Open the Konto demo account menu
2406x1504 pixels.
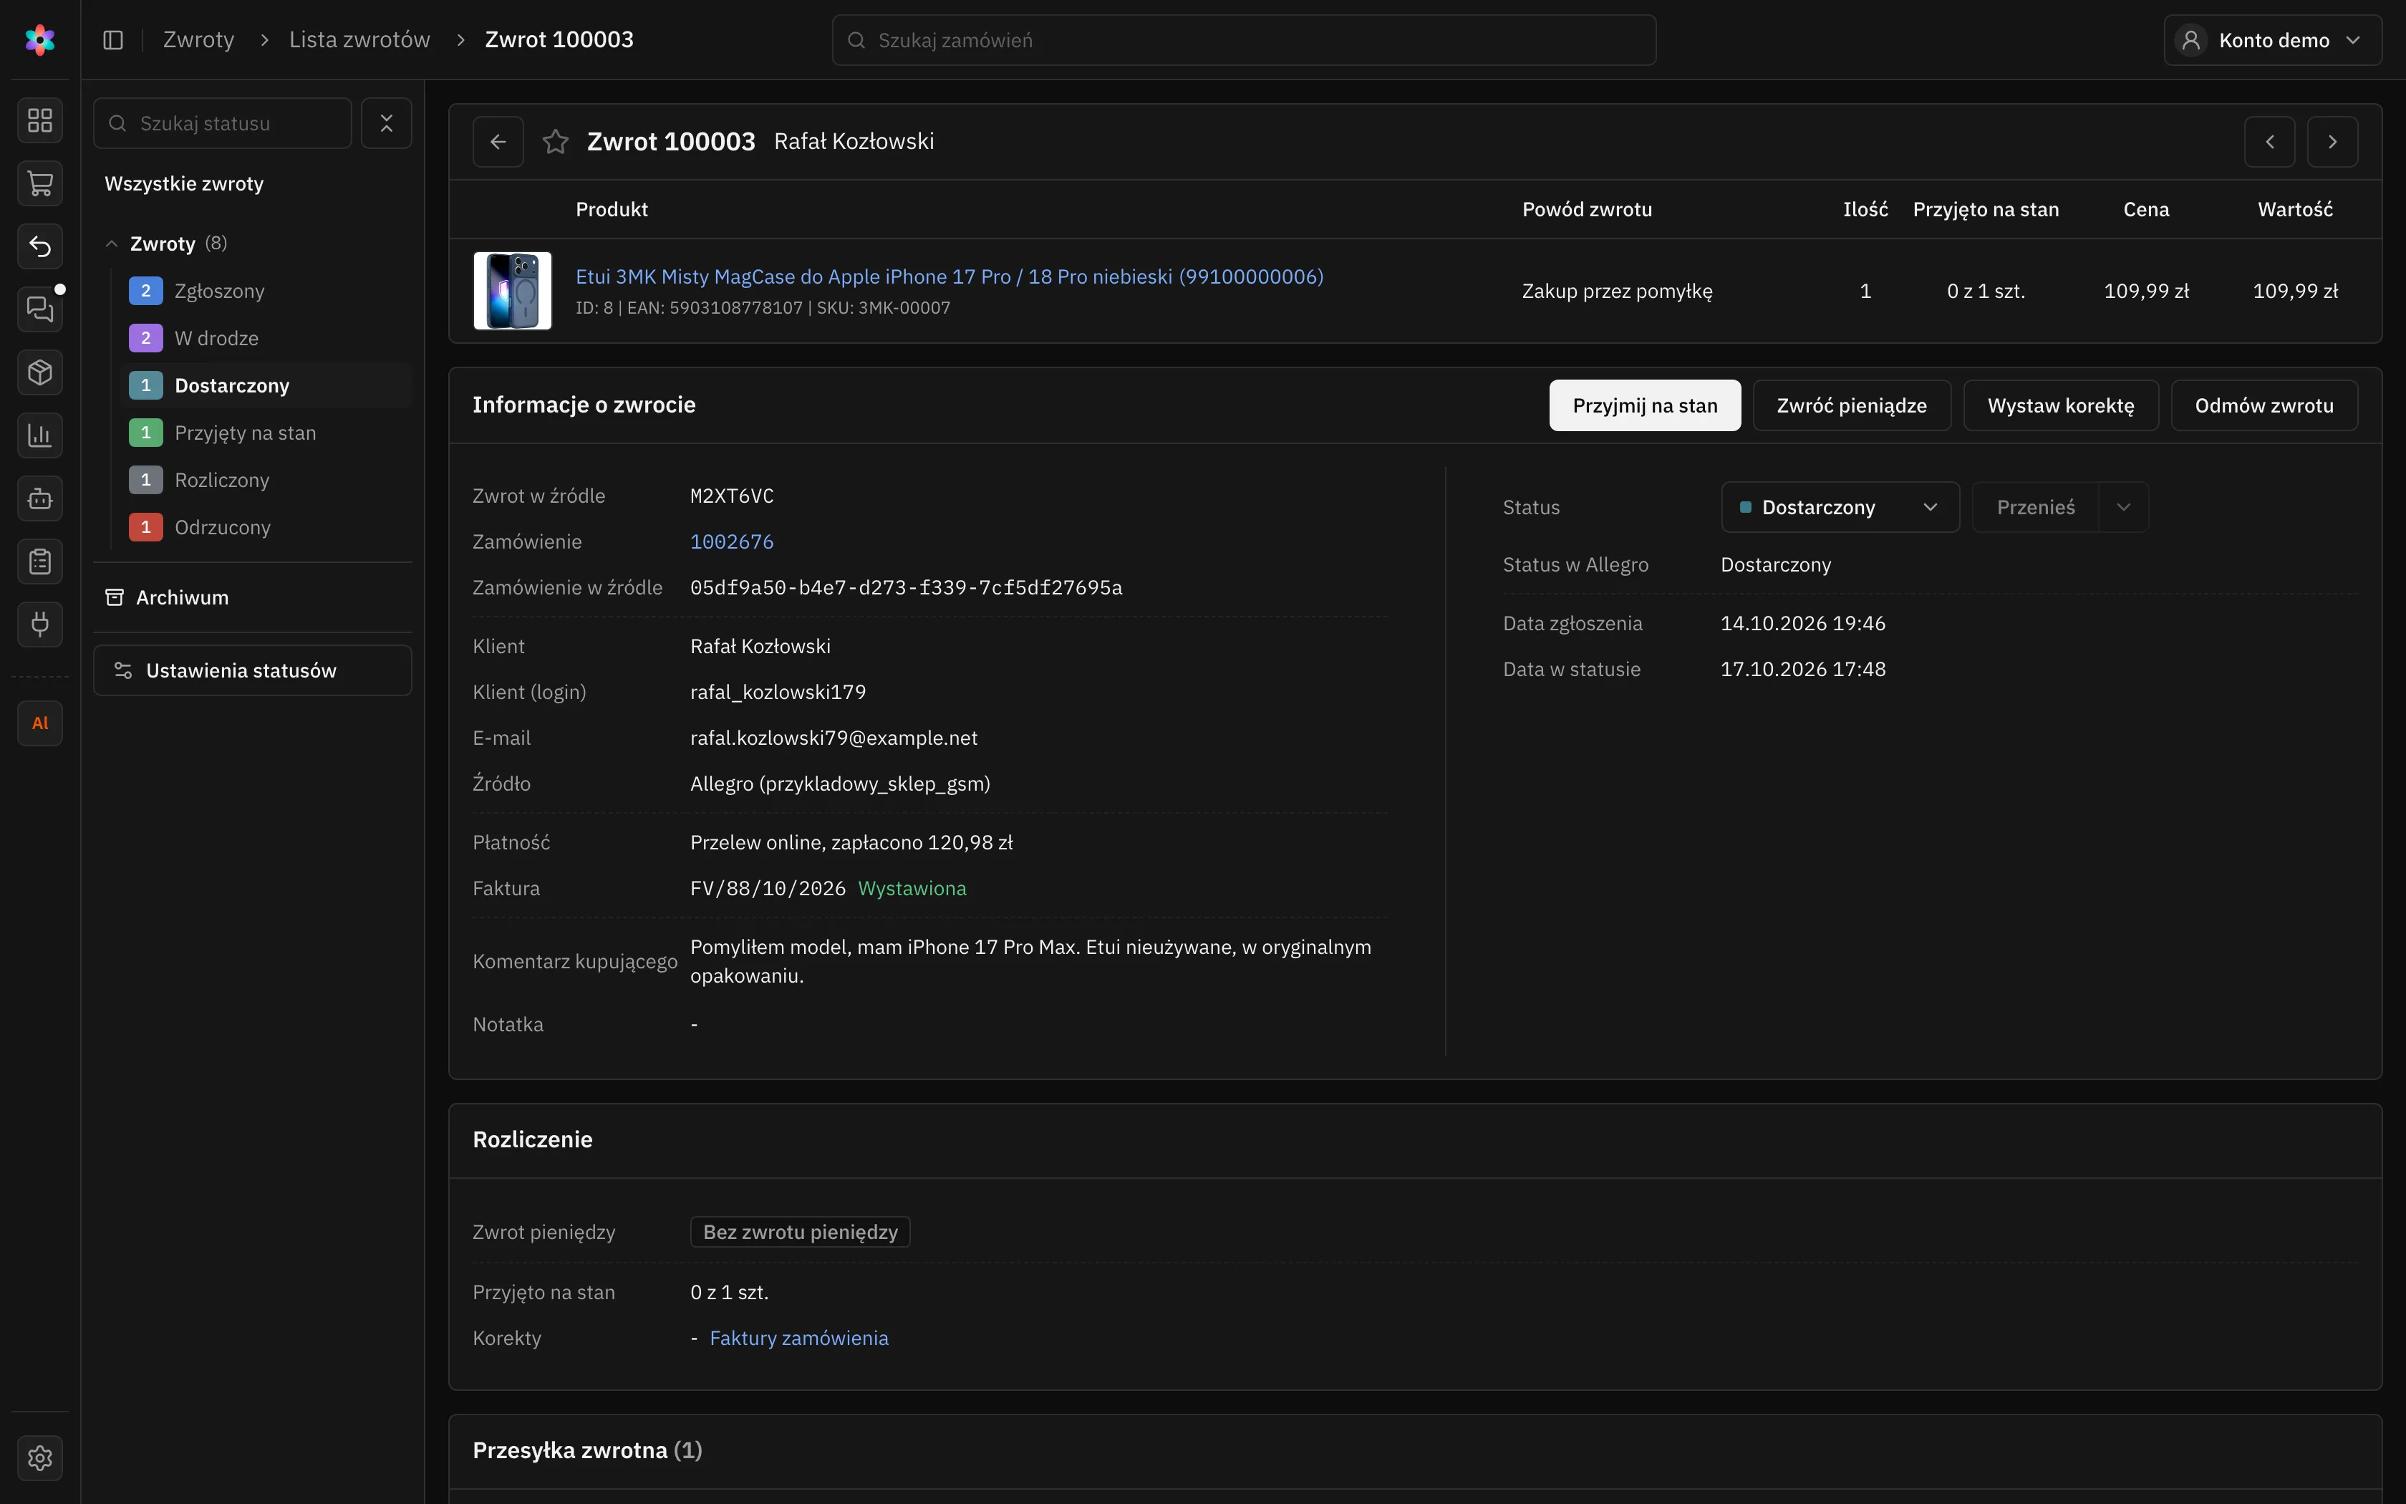click(x=2273, y=40)
